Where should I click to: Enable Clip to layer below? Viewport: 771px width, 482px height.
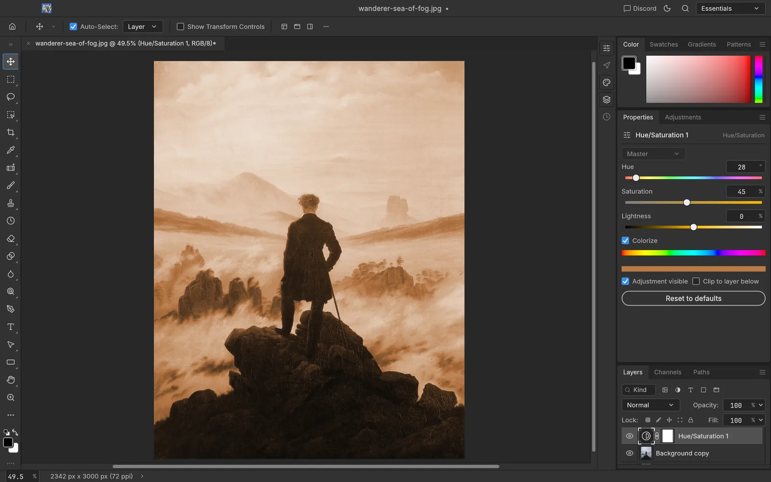pyautogui.click(x=696, y=281)
